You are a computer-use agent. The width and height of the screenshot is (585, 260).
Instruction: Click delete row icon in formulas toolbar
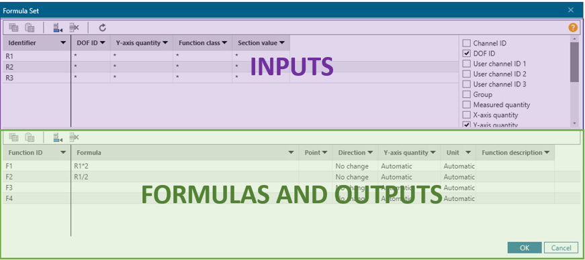pyautogui.click(x=74, y=137)
